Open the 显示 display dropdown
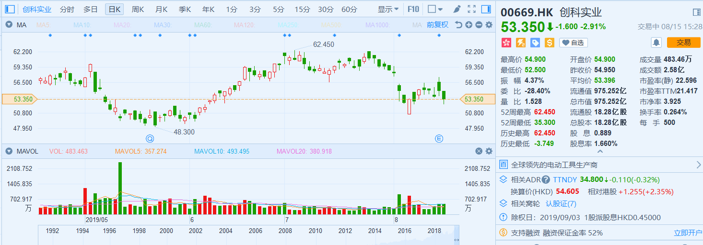 [x=388, y=9]
